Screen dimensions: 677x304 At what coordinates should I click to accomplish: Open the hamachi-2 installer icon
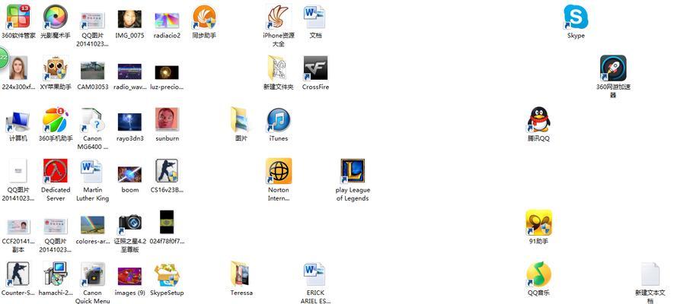(x=56, y=274)
